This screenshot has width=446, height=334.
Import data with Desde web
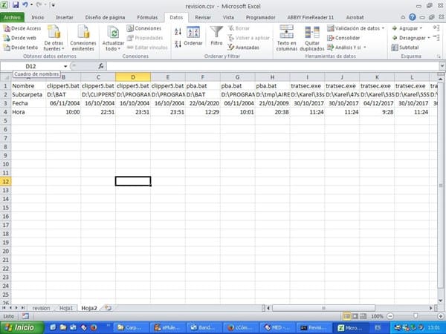[x=20, y=38]
